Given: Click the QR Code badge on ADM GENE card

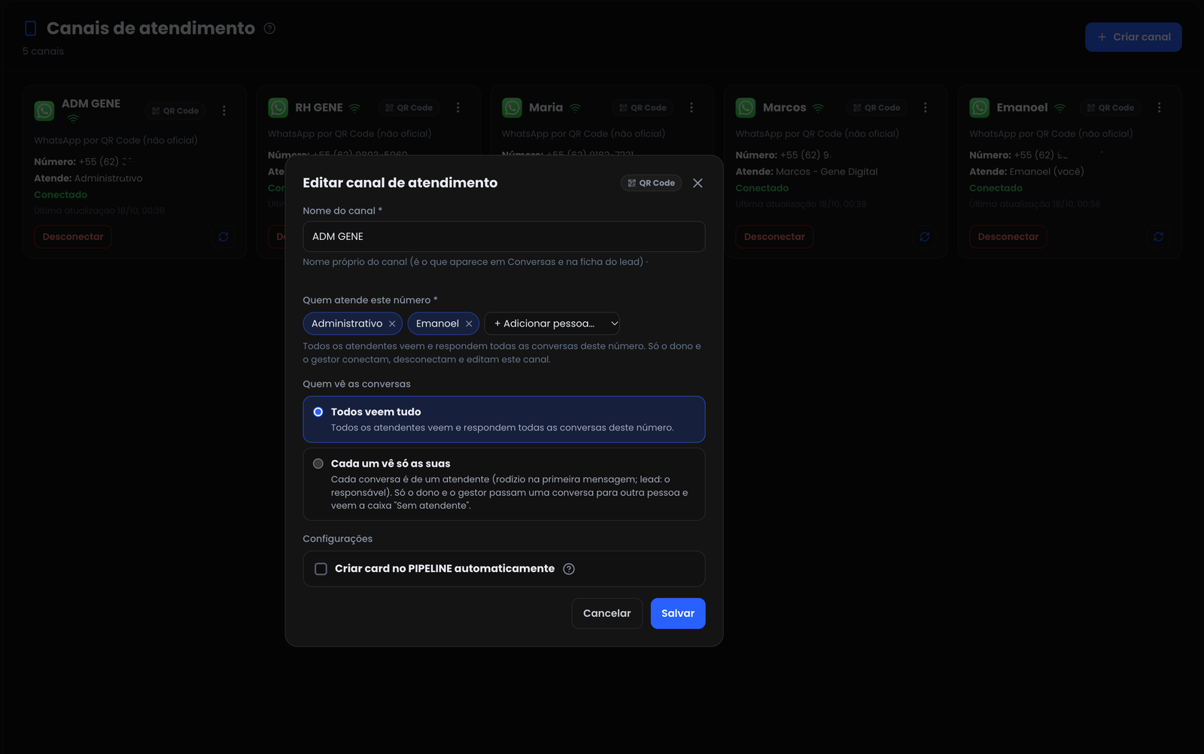Looking at the screenshot, I should (175, 111).
